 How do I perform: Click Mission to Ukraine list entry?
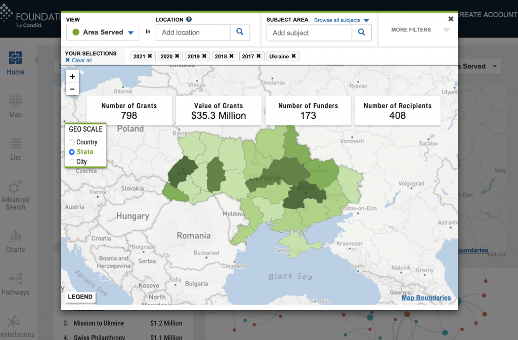(99, 323)
